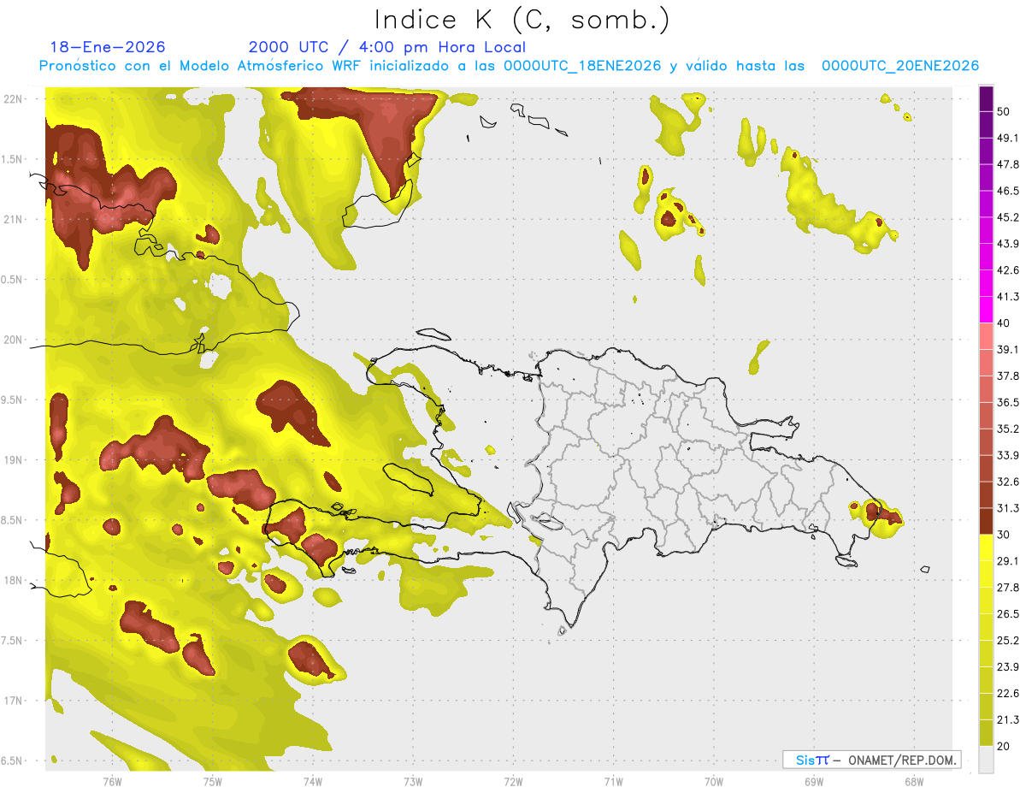
Task: Select the longitude label "68W"
Action: pos(913,781)
